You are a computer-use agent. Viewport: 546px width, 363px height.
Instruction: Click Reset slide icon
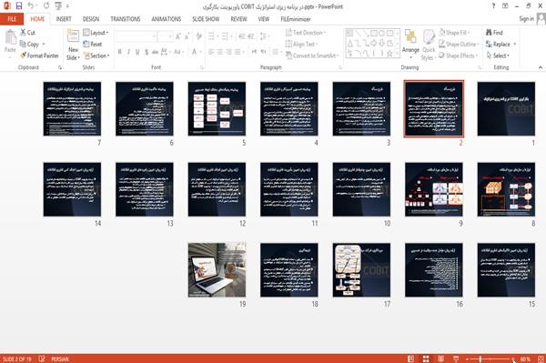(x=86, y=45)
